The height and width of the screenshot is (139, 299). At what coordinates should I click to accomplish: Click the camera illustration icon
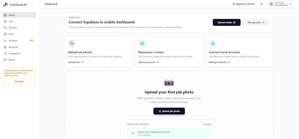tap(169, 83)
